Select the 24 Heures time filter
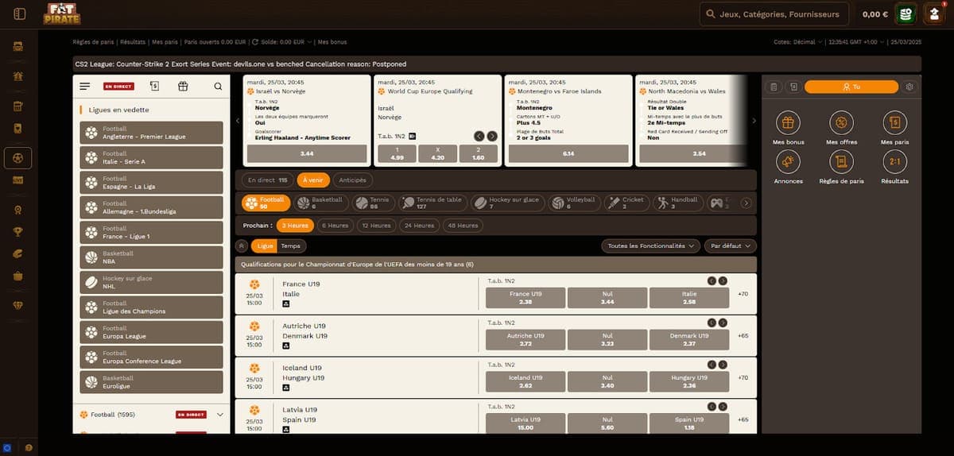 click(419, 225)
